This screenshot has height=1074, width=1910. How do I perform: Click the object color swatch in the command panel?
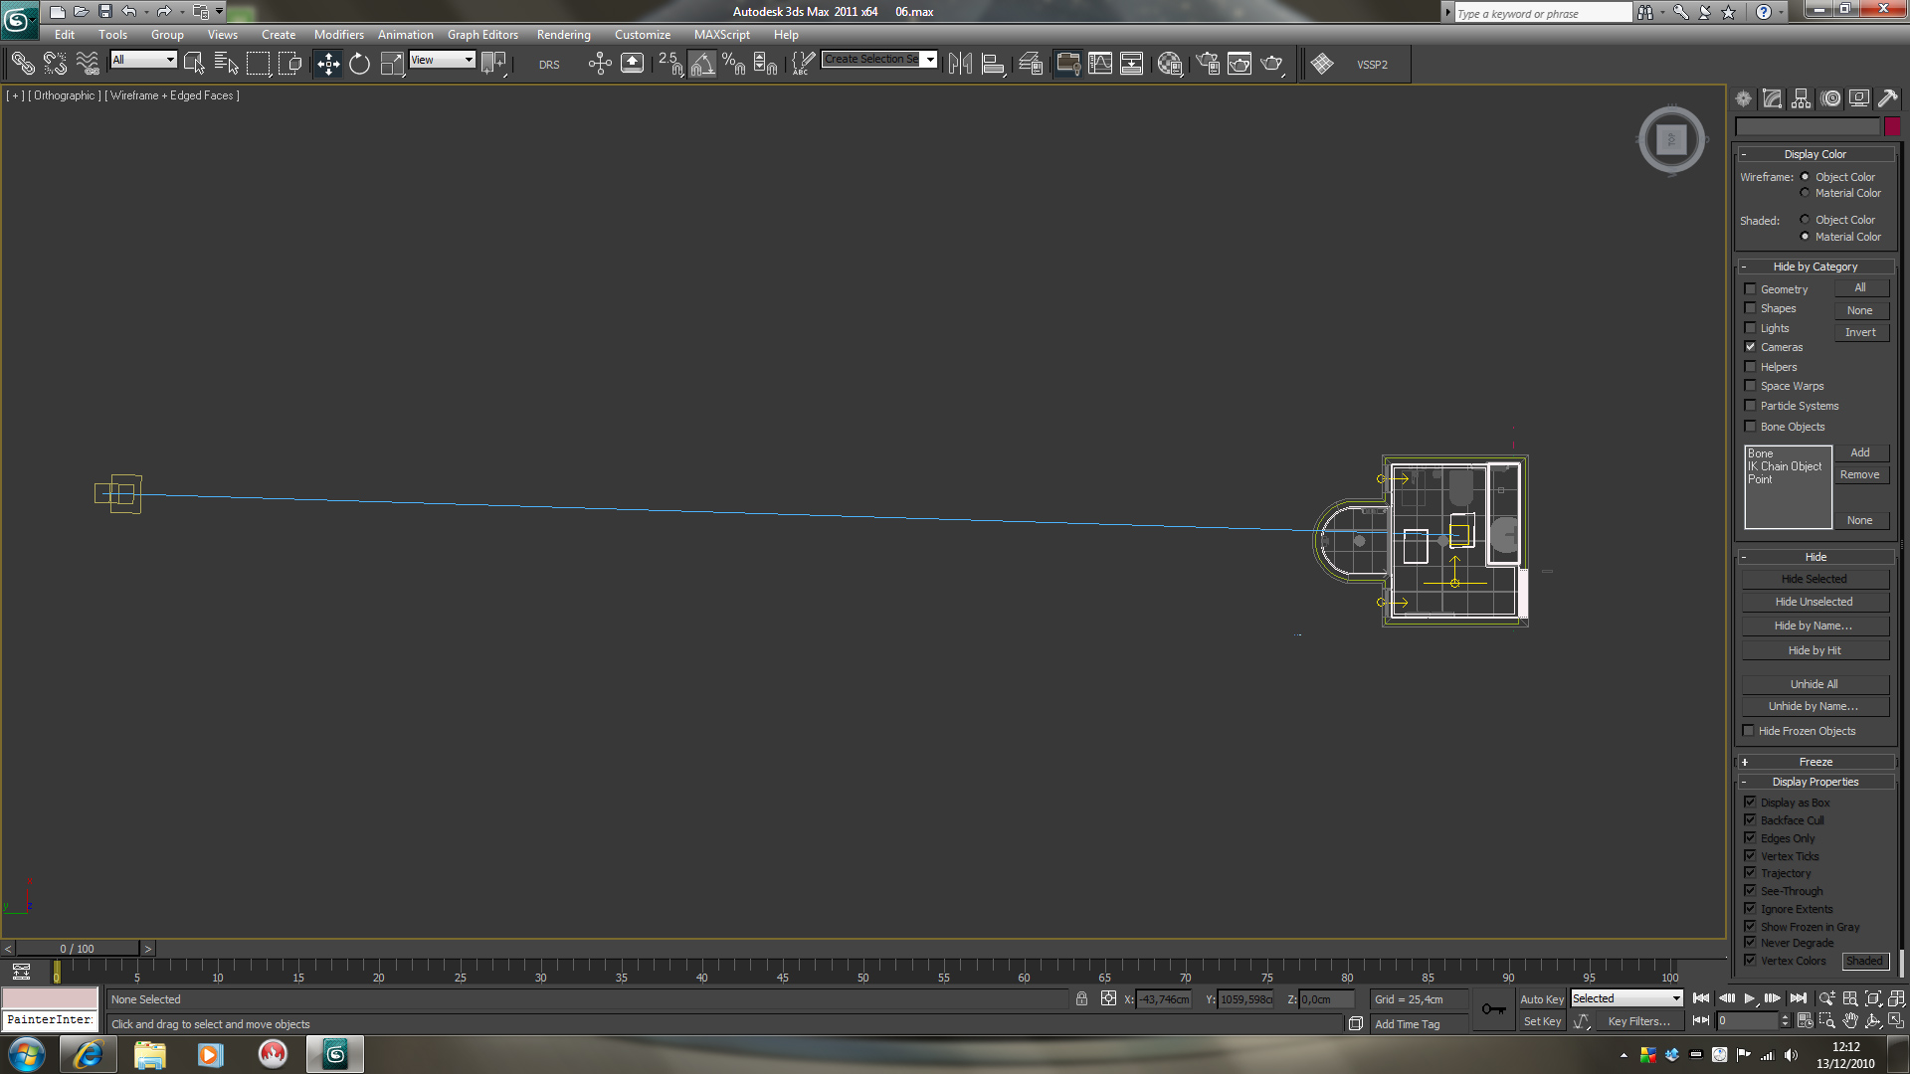click(1893, 126)
